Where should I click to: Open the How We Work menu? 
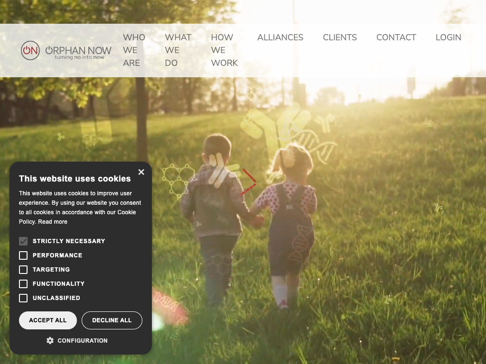[x=224, y=50]
